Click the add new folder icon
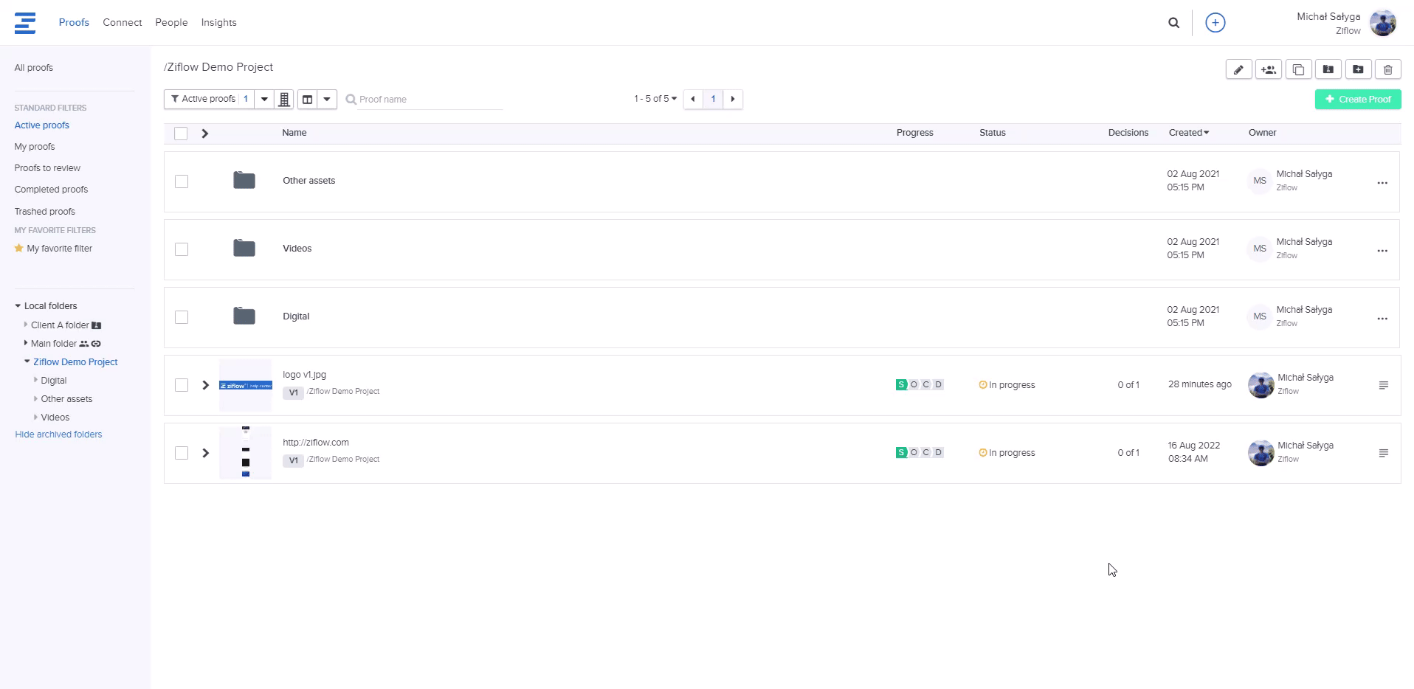1414x689 pixels. pyautogui.click(x=1358, y=69)
